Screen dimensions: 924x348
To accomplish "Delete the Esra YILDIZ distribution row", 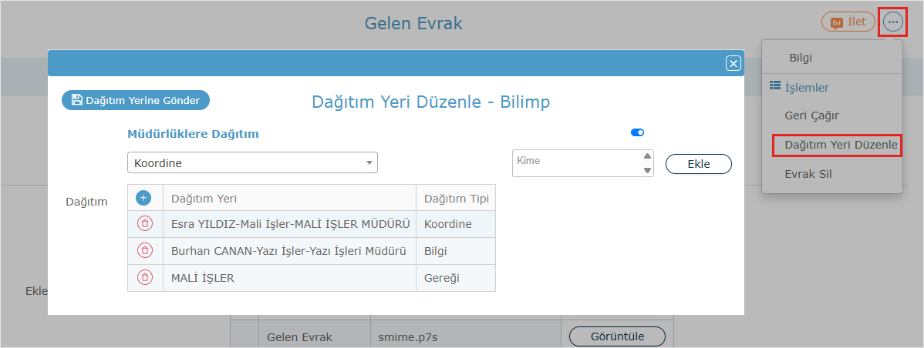I will 144,224.
